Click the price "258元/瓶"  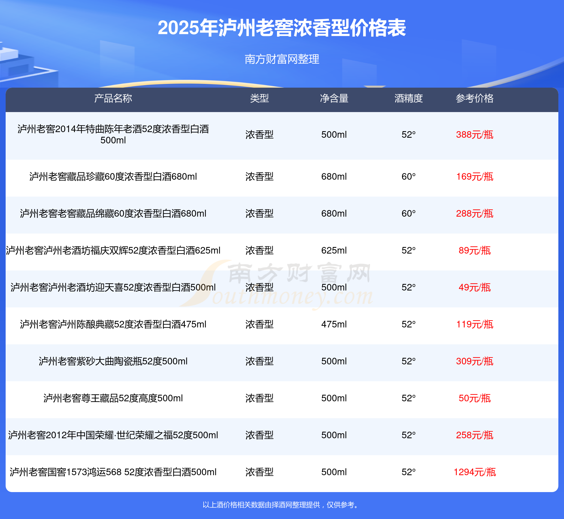(475, 435)
